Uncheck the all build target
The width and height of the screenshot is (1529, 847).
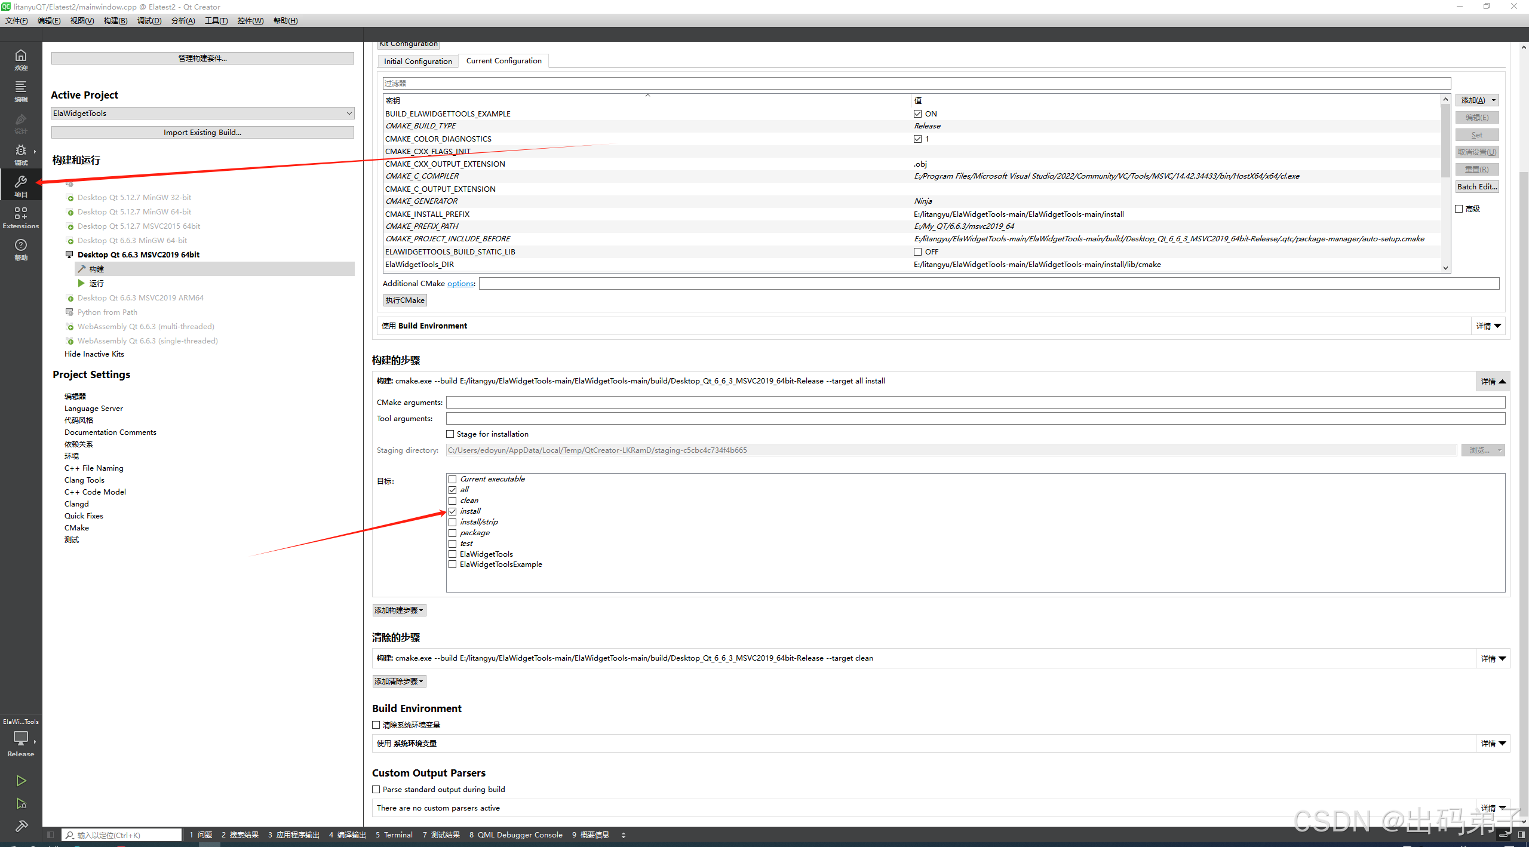click(452, 490)
